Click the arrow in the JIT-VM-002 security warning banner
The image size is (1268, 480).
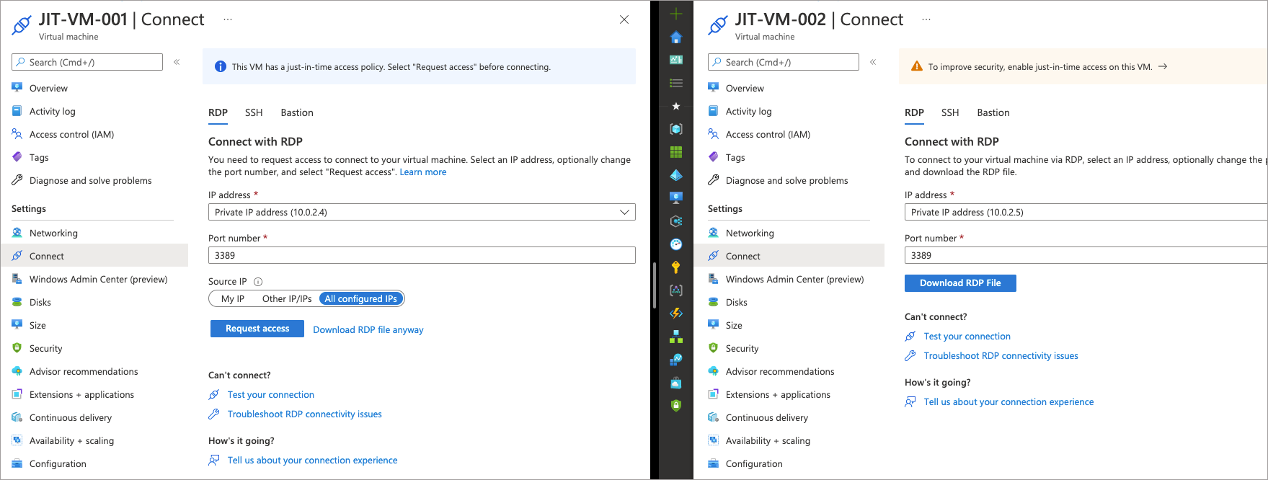pos(1163,66)
